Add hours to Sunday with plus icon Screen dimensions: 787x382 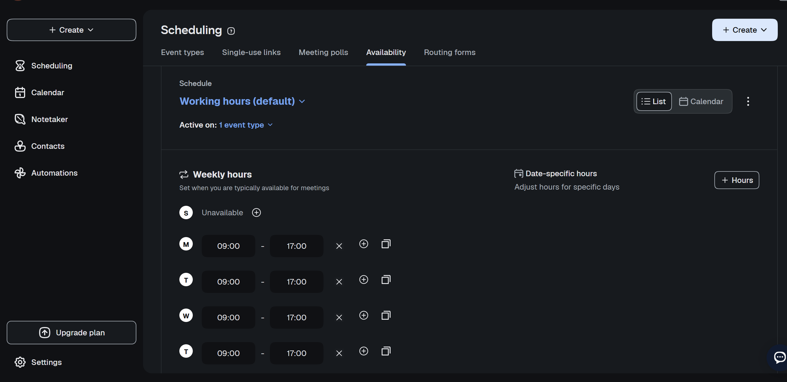(256, 213)
